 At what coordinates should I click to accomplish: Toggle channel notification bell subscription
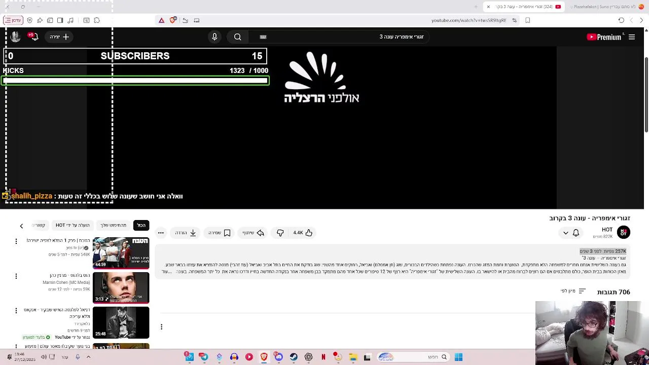[576, 233]
